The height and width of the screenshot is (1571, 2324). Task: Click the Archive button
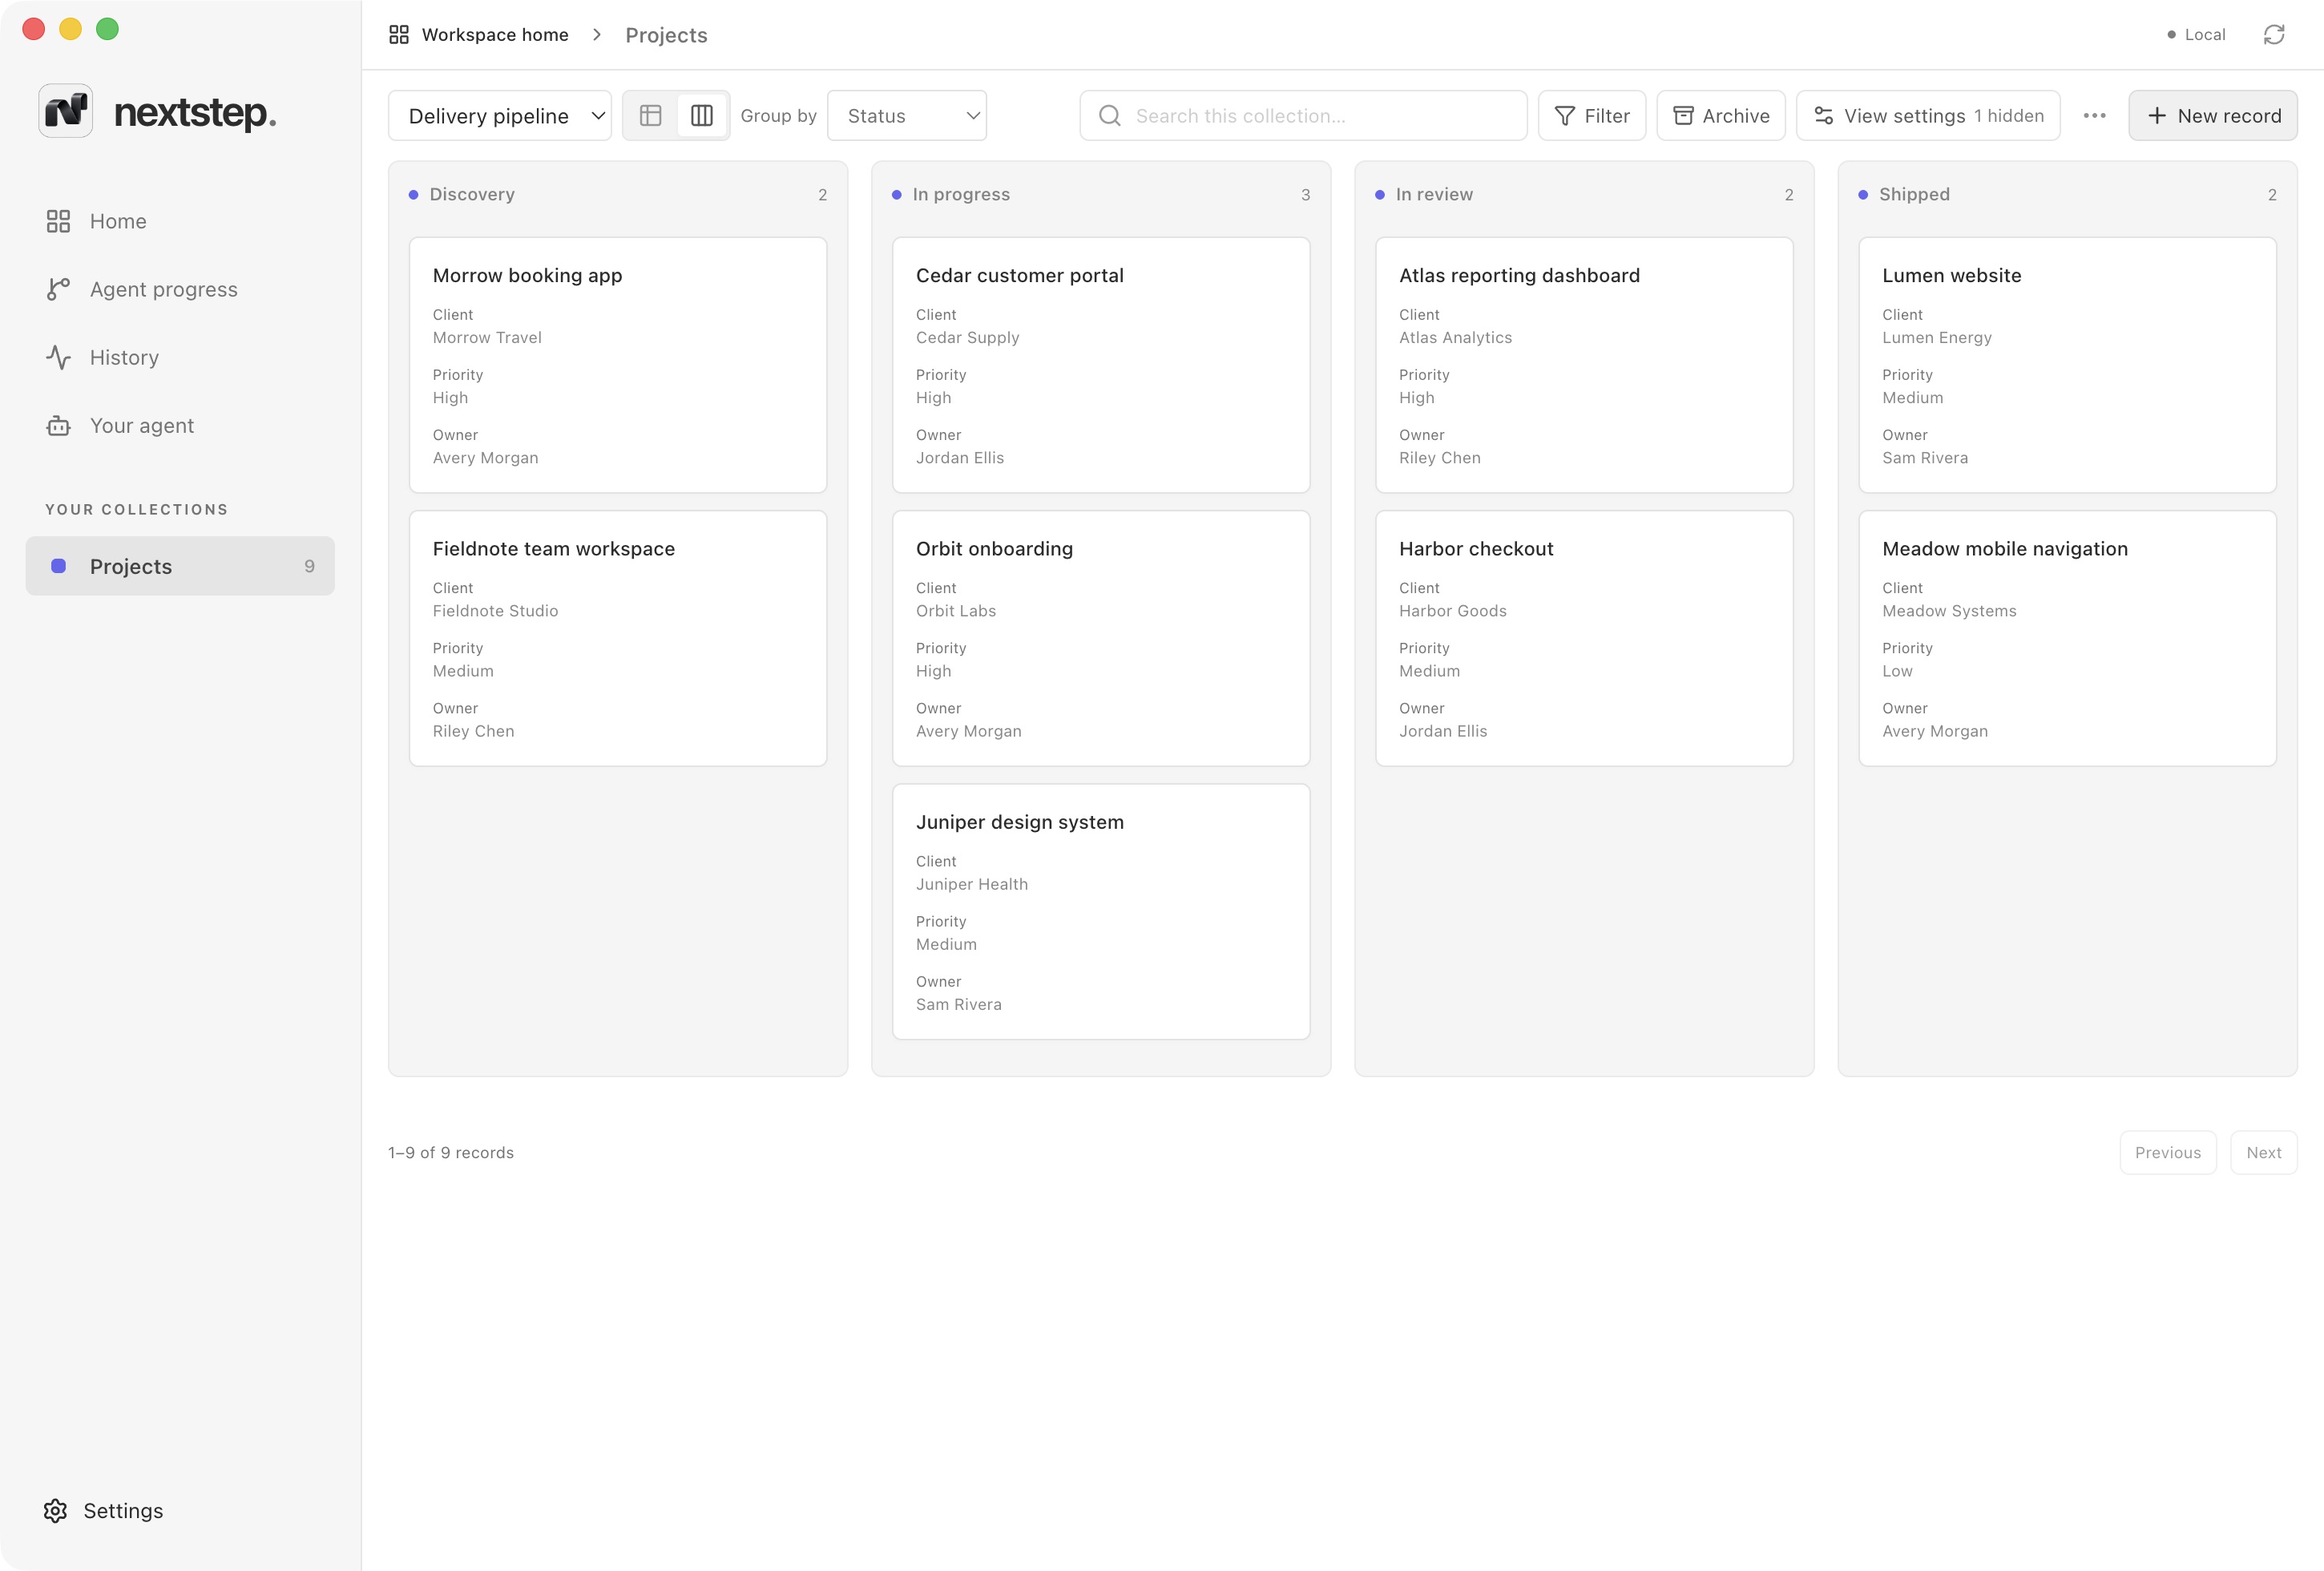1721,116
